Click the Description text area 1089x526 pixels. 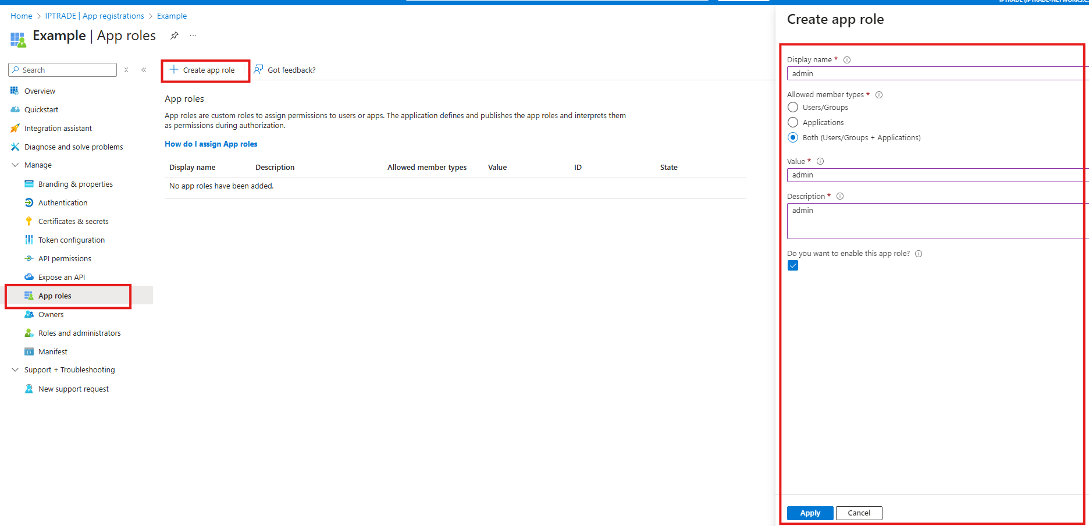coord(938,221)
